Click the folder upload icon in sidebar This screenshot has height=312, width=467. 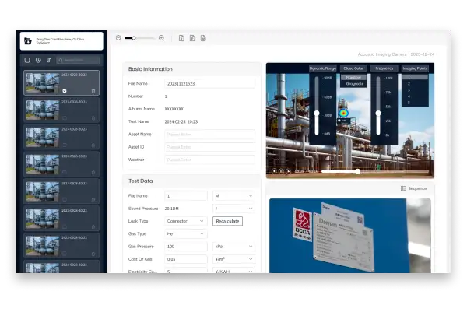click(x=28, y=40)
